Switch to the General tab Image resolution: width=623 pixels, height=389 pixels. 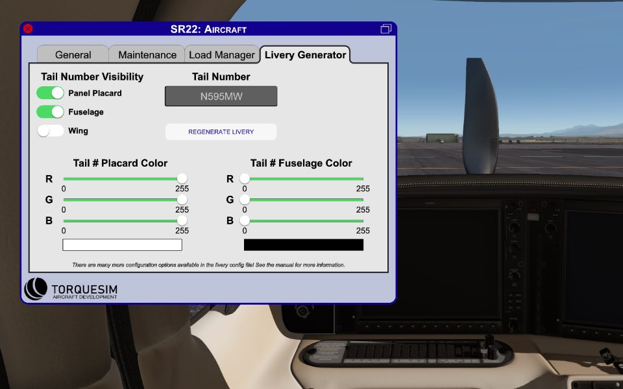coord(73,54)
